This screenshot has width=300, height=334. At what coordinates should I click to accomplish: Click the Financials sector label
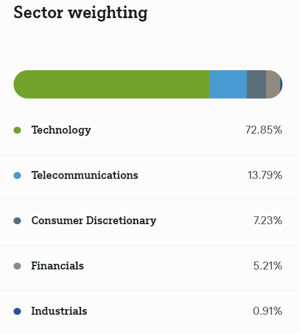pos(58,266)
